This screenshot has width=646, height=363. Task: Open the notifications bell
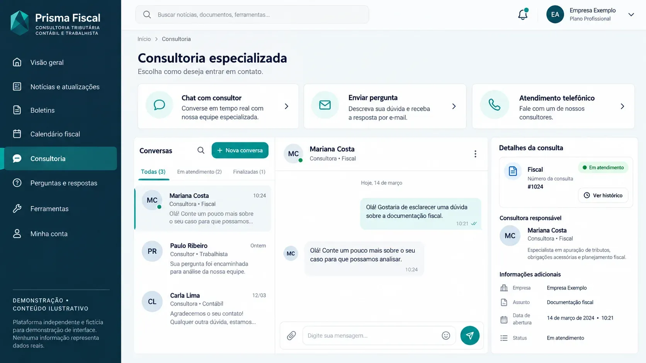[523, 14]
